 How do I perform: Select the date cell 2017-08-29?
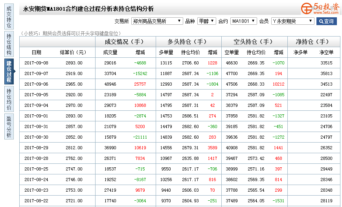coord(36,148)
